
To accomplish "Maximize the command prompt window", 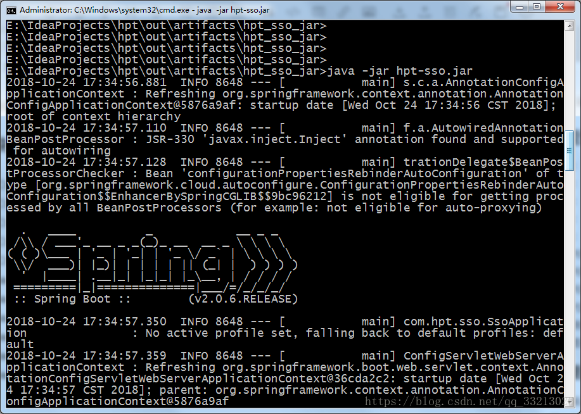I will tap(536, 7).
